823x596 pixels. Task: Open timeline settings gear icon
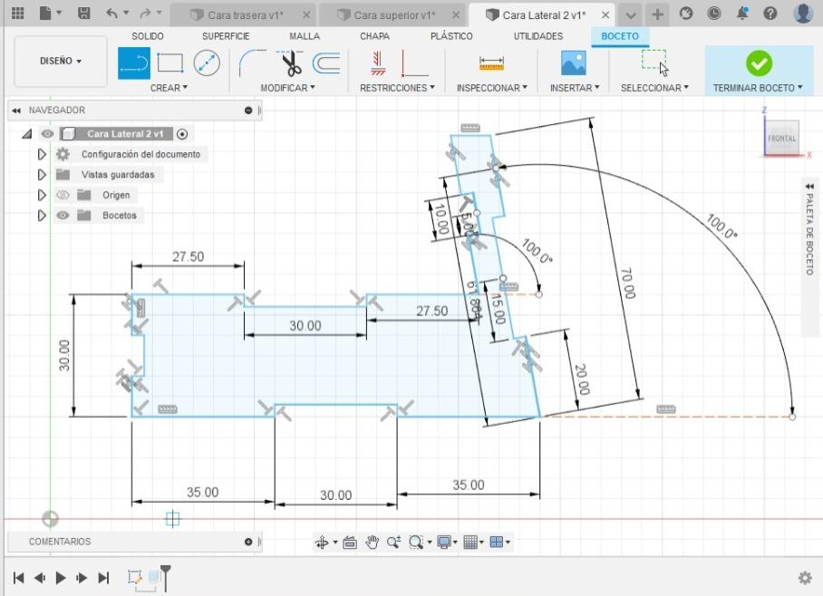click(805, 578)
